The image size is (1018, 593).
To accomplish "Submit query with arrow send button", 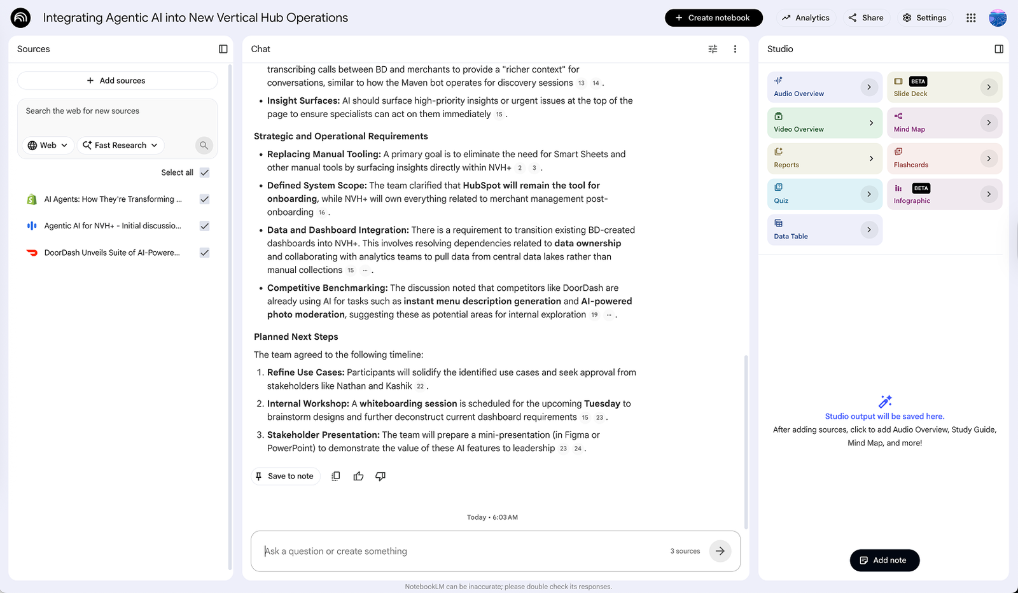I will coord(720,551).
